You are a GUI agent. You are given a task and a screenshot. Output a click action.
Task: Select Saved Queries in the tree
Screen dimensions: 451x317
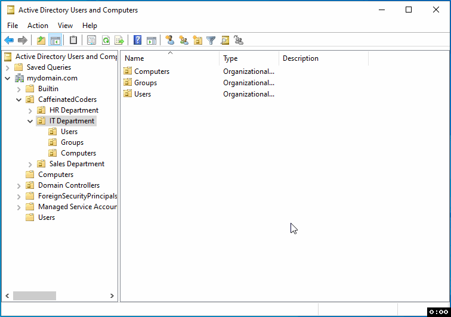49,67
